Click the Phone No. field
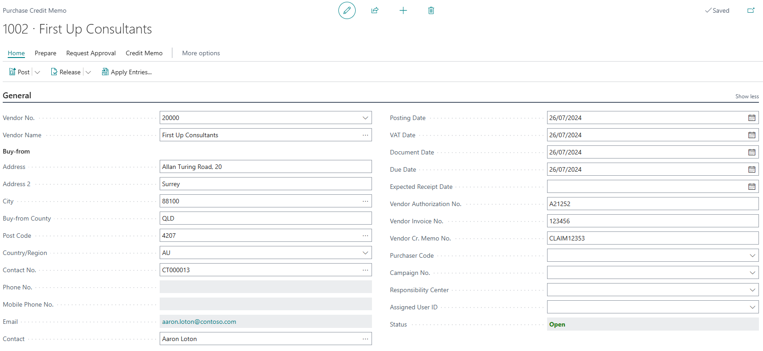The image size is (763, 351). pos(266,287)
